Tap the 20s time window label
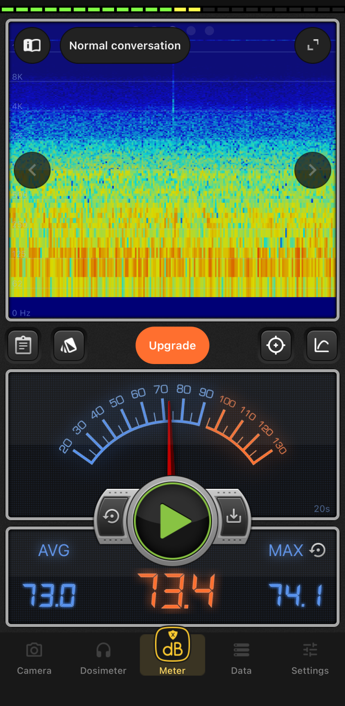The image size is (345, 706). [x=322, y=509]
